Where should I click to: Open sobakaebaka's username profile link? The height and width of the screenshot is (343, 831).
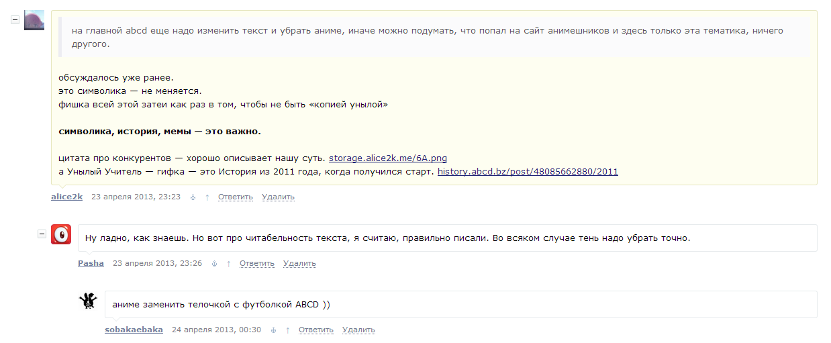tap(134, 330)
